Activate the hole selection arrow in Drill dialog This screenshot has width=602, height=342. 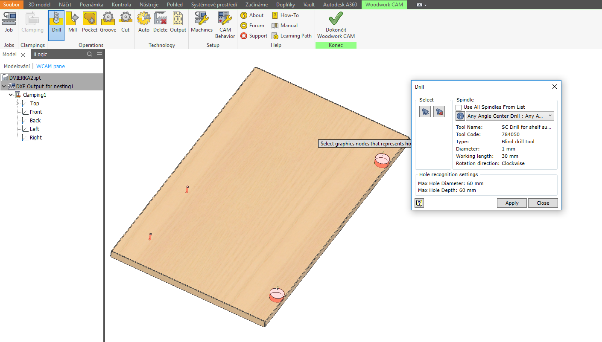(x=424, y=111)
